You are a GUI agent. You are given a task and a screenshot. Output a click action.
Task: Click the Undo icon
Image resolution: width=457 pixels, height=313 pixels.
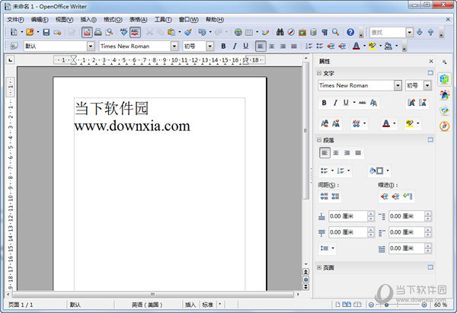[202, 32]
